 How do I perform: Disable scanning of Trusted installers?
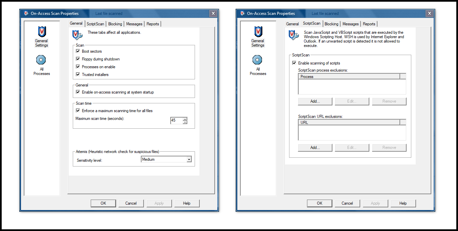pyautogui.click(x=78, y=75)
